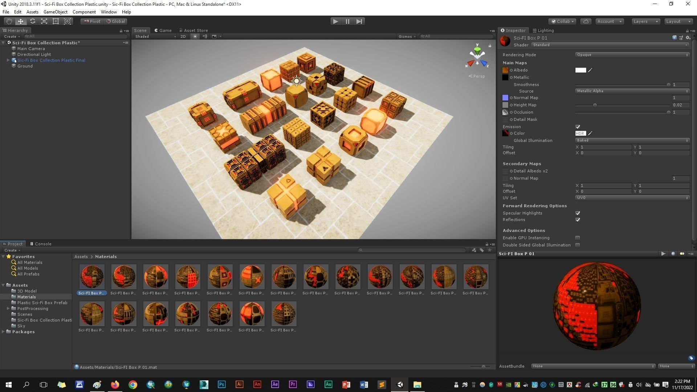Open the Rendering Mode dropdown
Screen dimensions: 697x392
pos(632,55)
